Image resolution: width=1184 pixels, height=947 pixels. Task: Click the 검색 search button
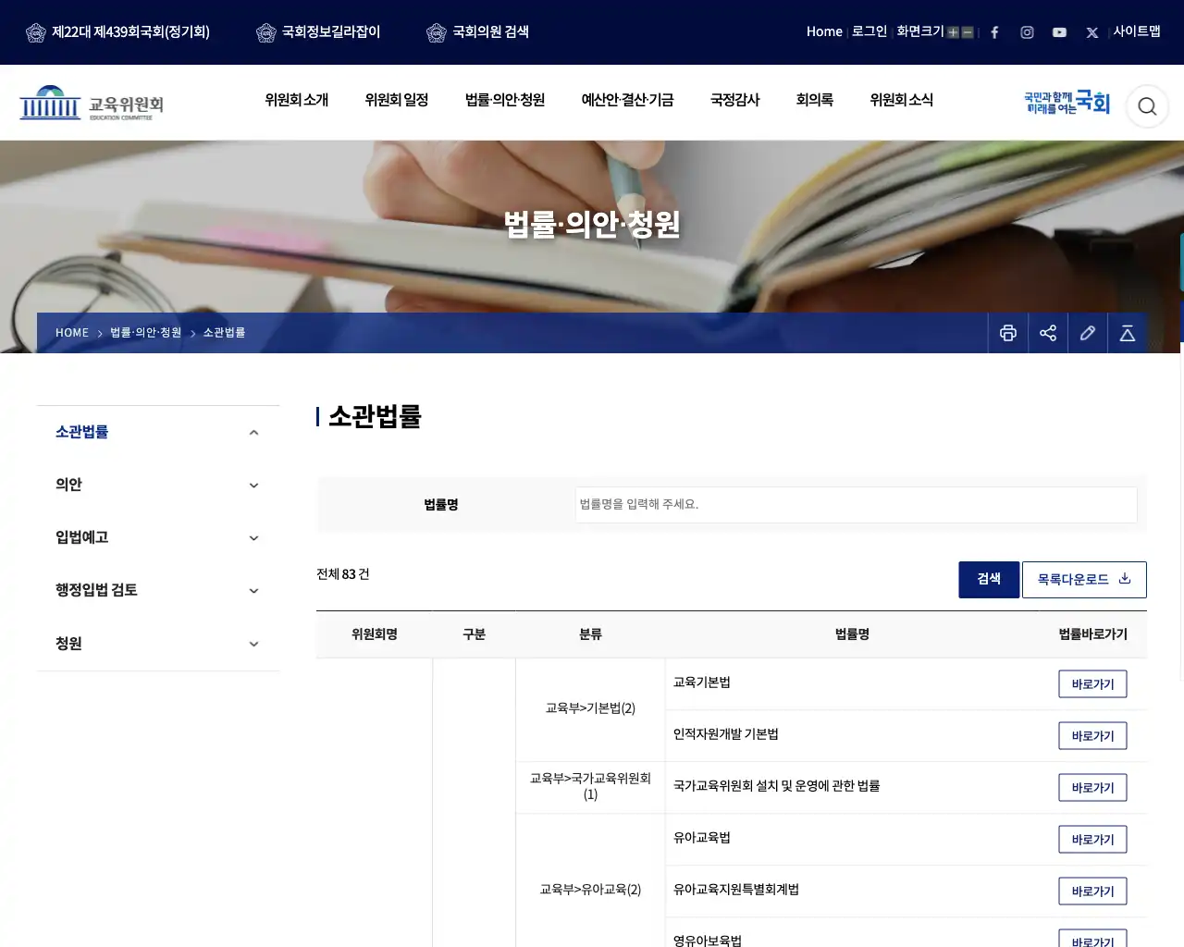(989, 580)
